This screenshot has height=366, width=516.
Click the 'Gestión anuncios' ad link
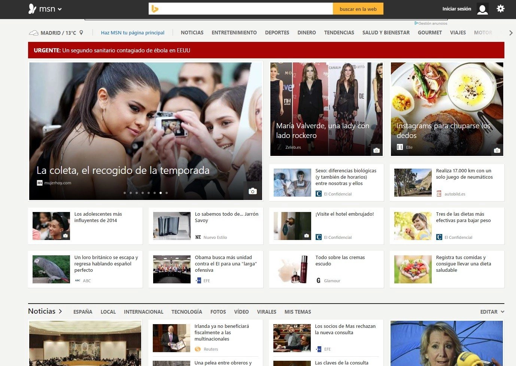pos(431,23)
